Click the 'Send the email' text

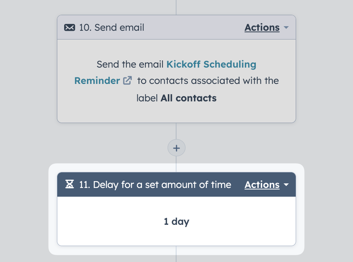(130, 65)
